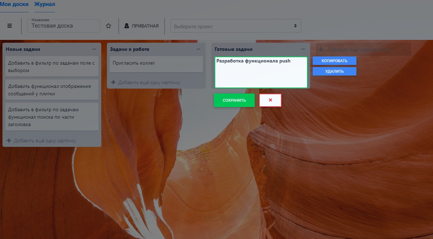Screen dimensions: 433x239
Task: Open Готовые задачи column options menu
Action: click(303, 49)
